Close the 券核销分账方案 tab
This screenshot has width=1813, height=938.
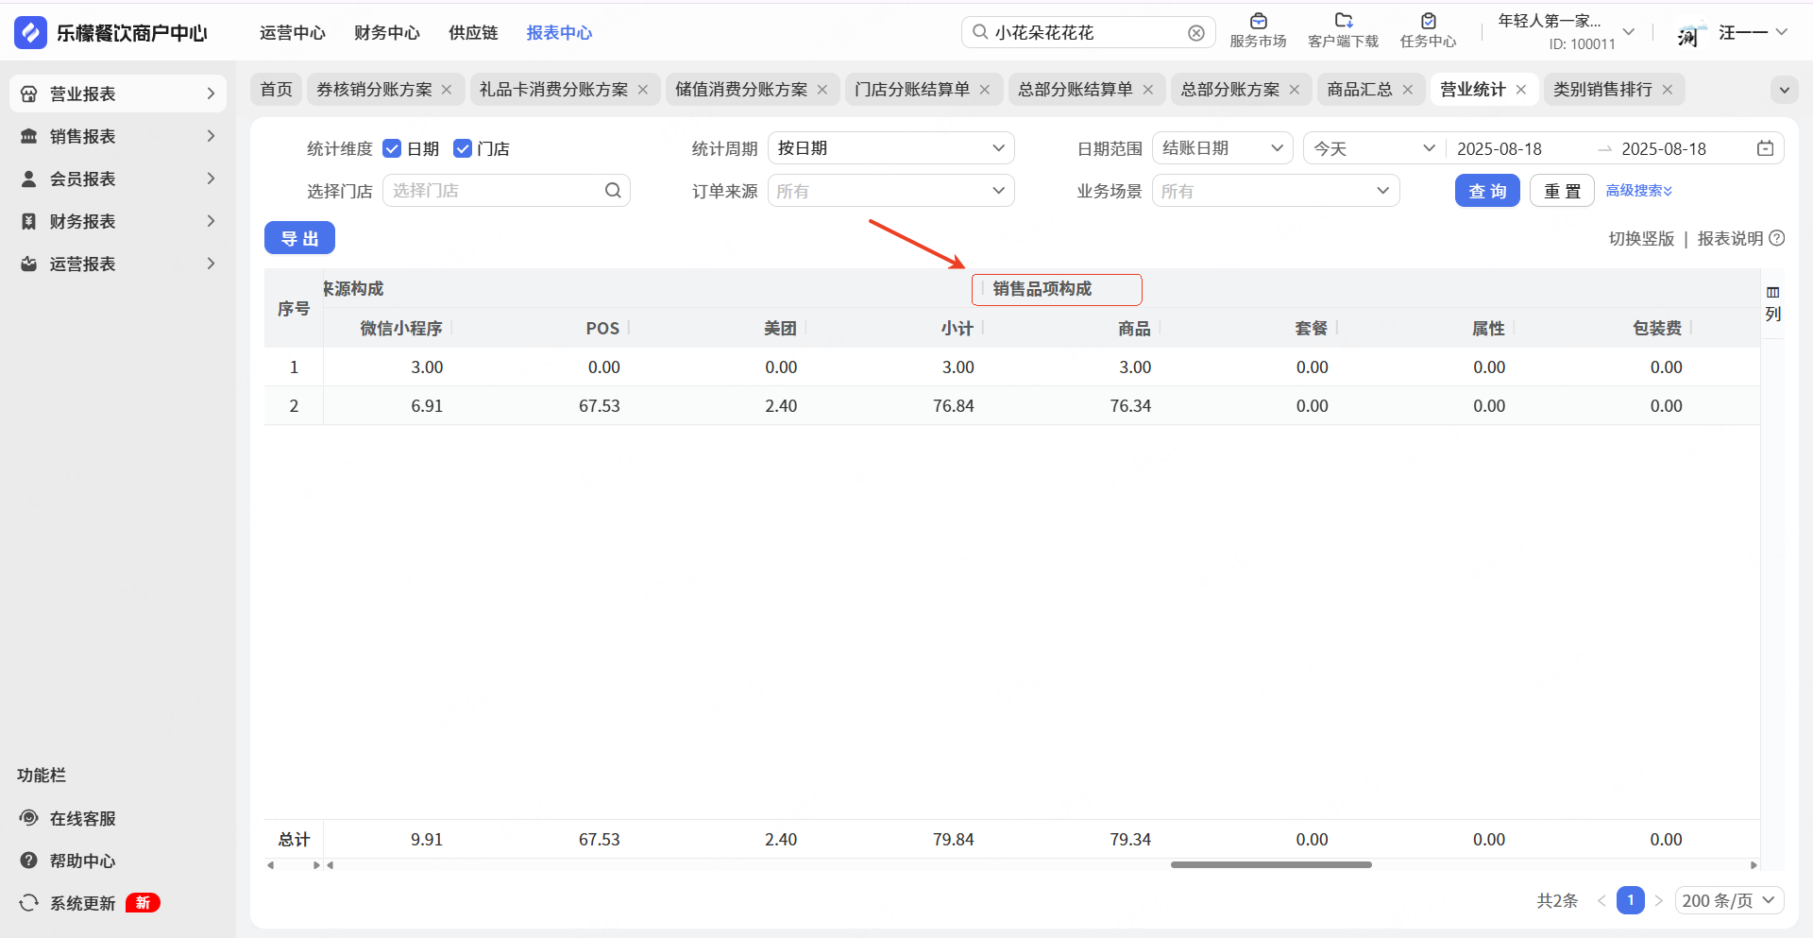click(x=447, y=90)
